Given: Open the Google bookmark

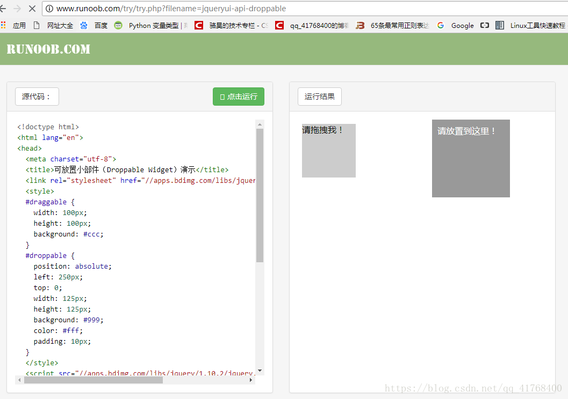Looking at the screenshot, I should click(x=456, y=25).
